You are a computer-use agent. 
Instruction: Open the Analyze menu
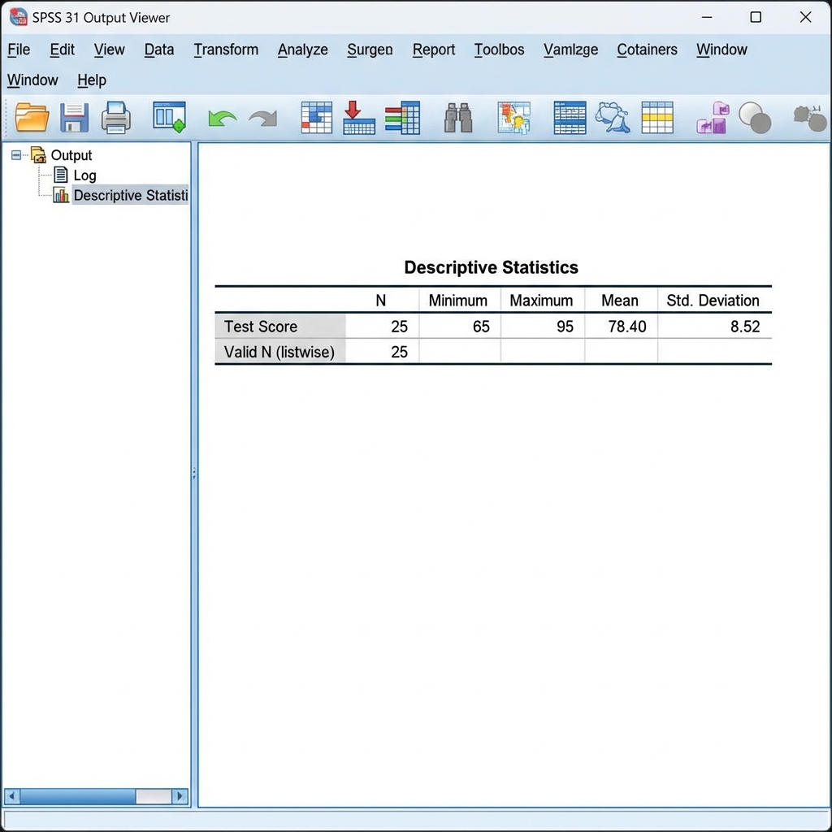click(x=302, y=50)
